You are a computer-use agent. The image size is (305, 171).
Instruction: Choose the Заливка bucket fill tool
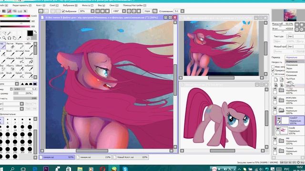click(29, 60)
